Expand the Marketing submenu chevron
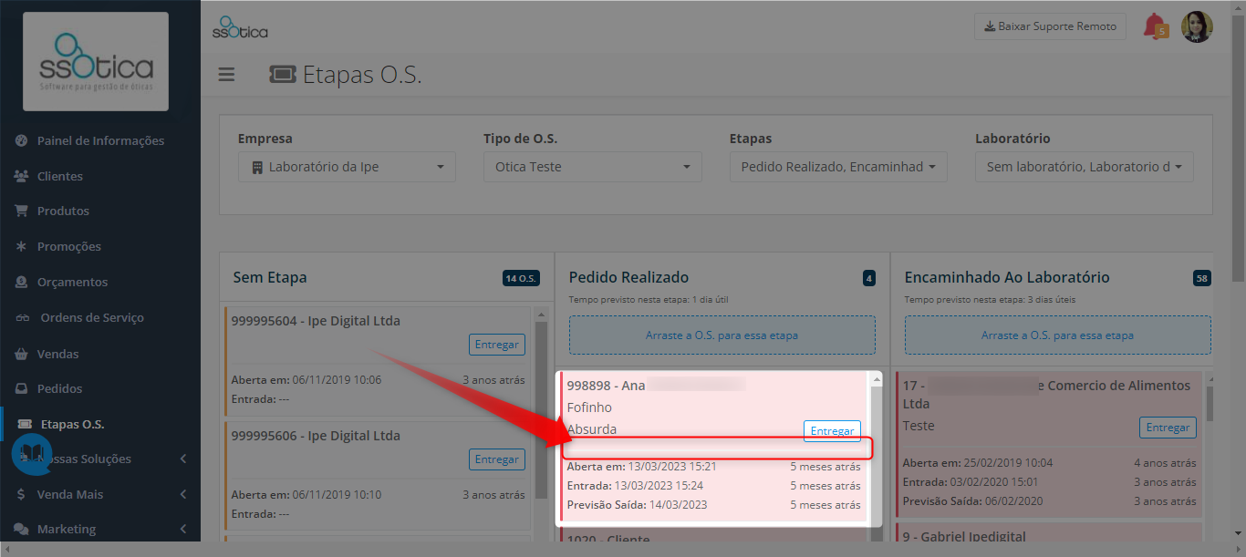Image resolution: width=1246 pixels, height=557 pixels. (183, 529)
